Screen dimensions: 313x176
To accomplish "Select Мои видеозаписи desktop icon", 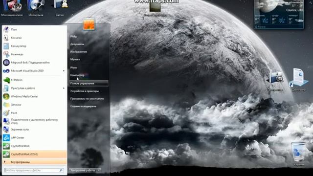I will point(12,8).
